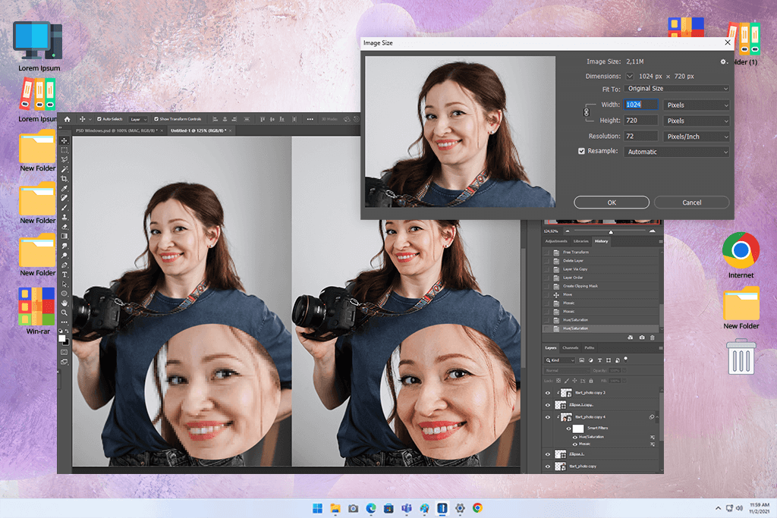Select the Pen tool
Screen dimensions: 777x518
tap(64, 265)
